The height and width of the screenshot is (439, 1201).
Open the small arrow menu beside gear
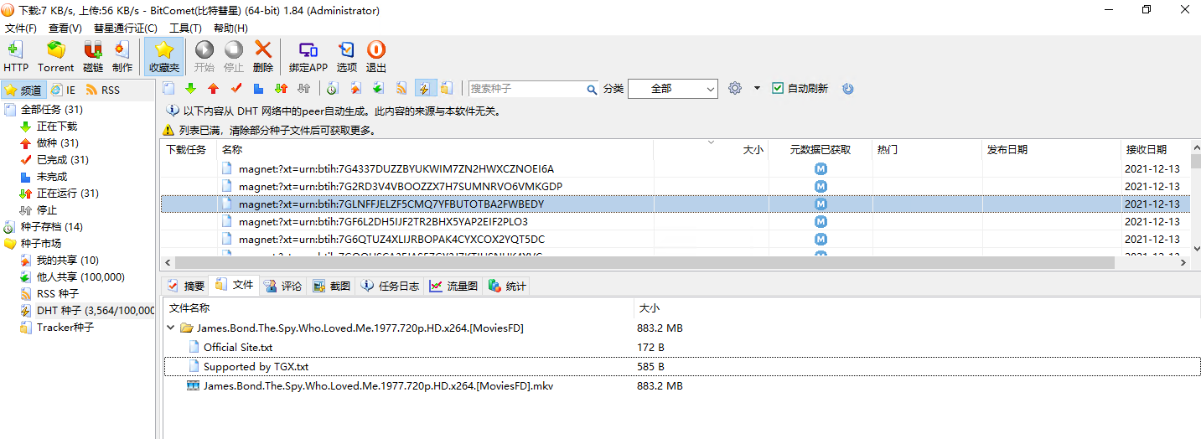[x=757, y=88]
